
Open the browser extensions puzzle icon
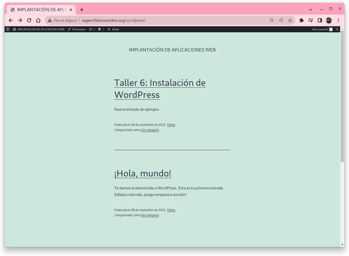click(301, 20)
